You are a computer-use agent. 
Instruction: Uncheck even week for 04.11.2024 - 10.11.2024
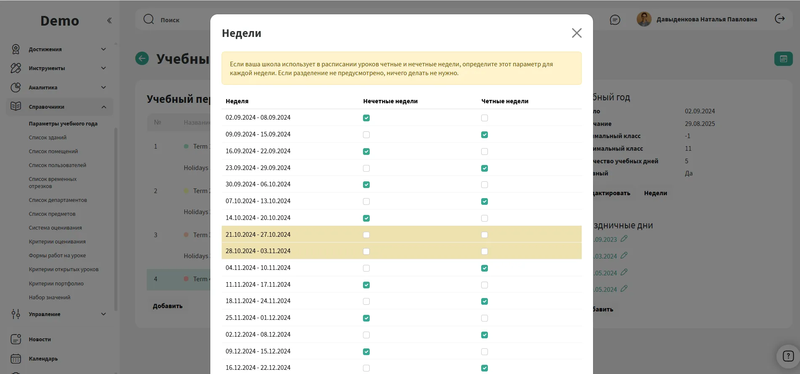(x=485, y=268)
